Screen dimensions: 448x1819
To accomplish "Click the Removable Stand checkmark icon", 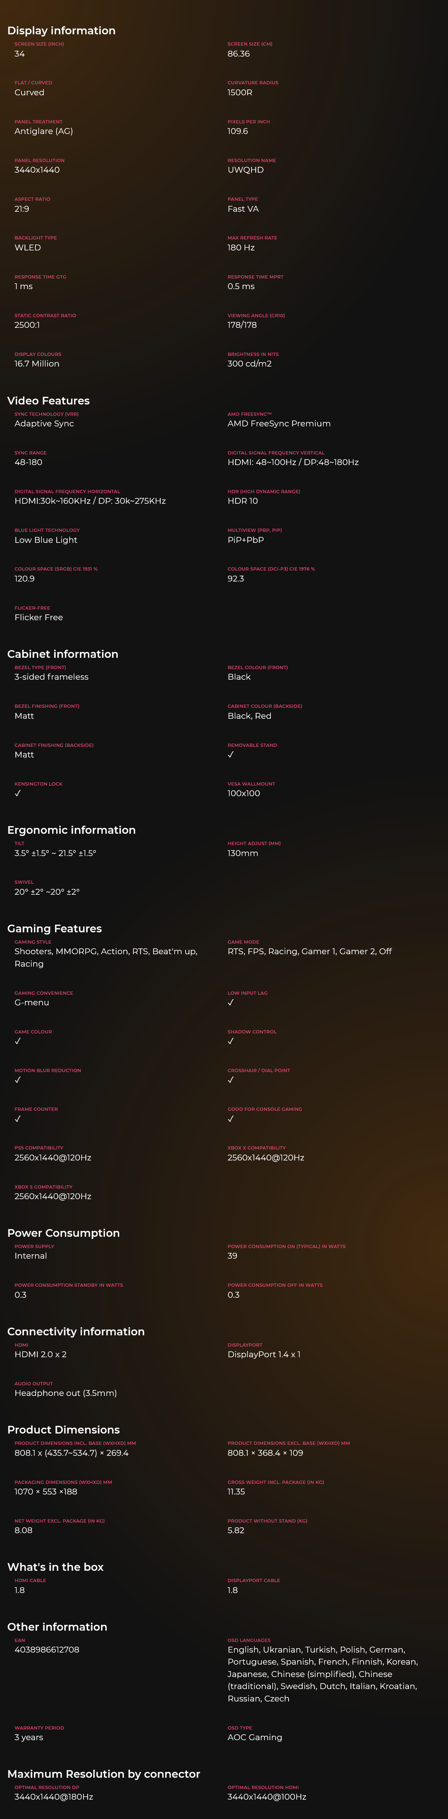I will (231, 755).
